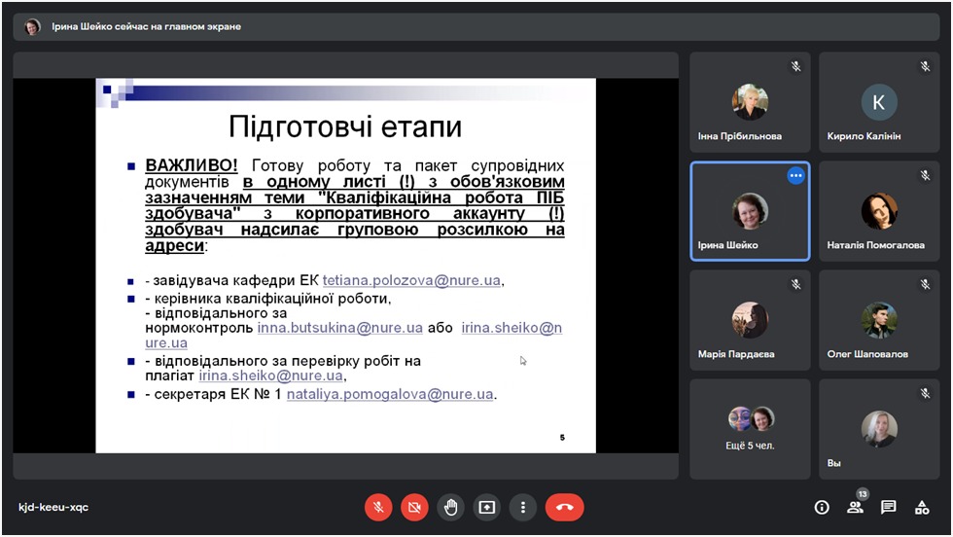Image resolution: width=953 pixels, height=537 pixels.
Task: Open the activities shapes icon
Action: (x=922, y=507)
